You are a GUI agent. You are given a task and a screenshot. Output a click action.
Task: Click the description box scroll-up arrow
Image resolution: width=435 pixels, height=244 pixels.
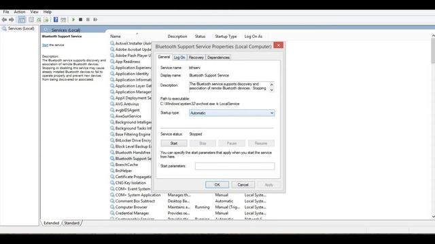tap(272, 84)
